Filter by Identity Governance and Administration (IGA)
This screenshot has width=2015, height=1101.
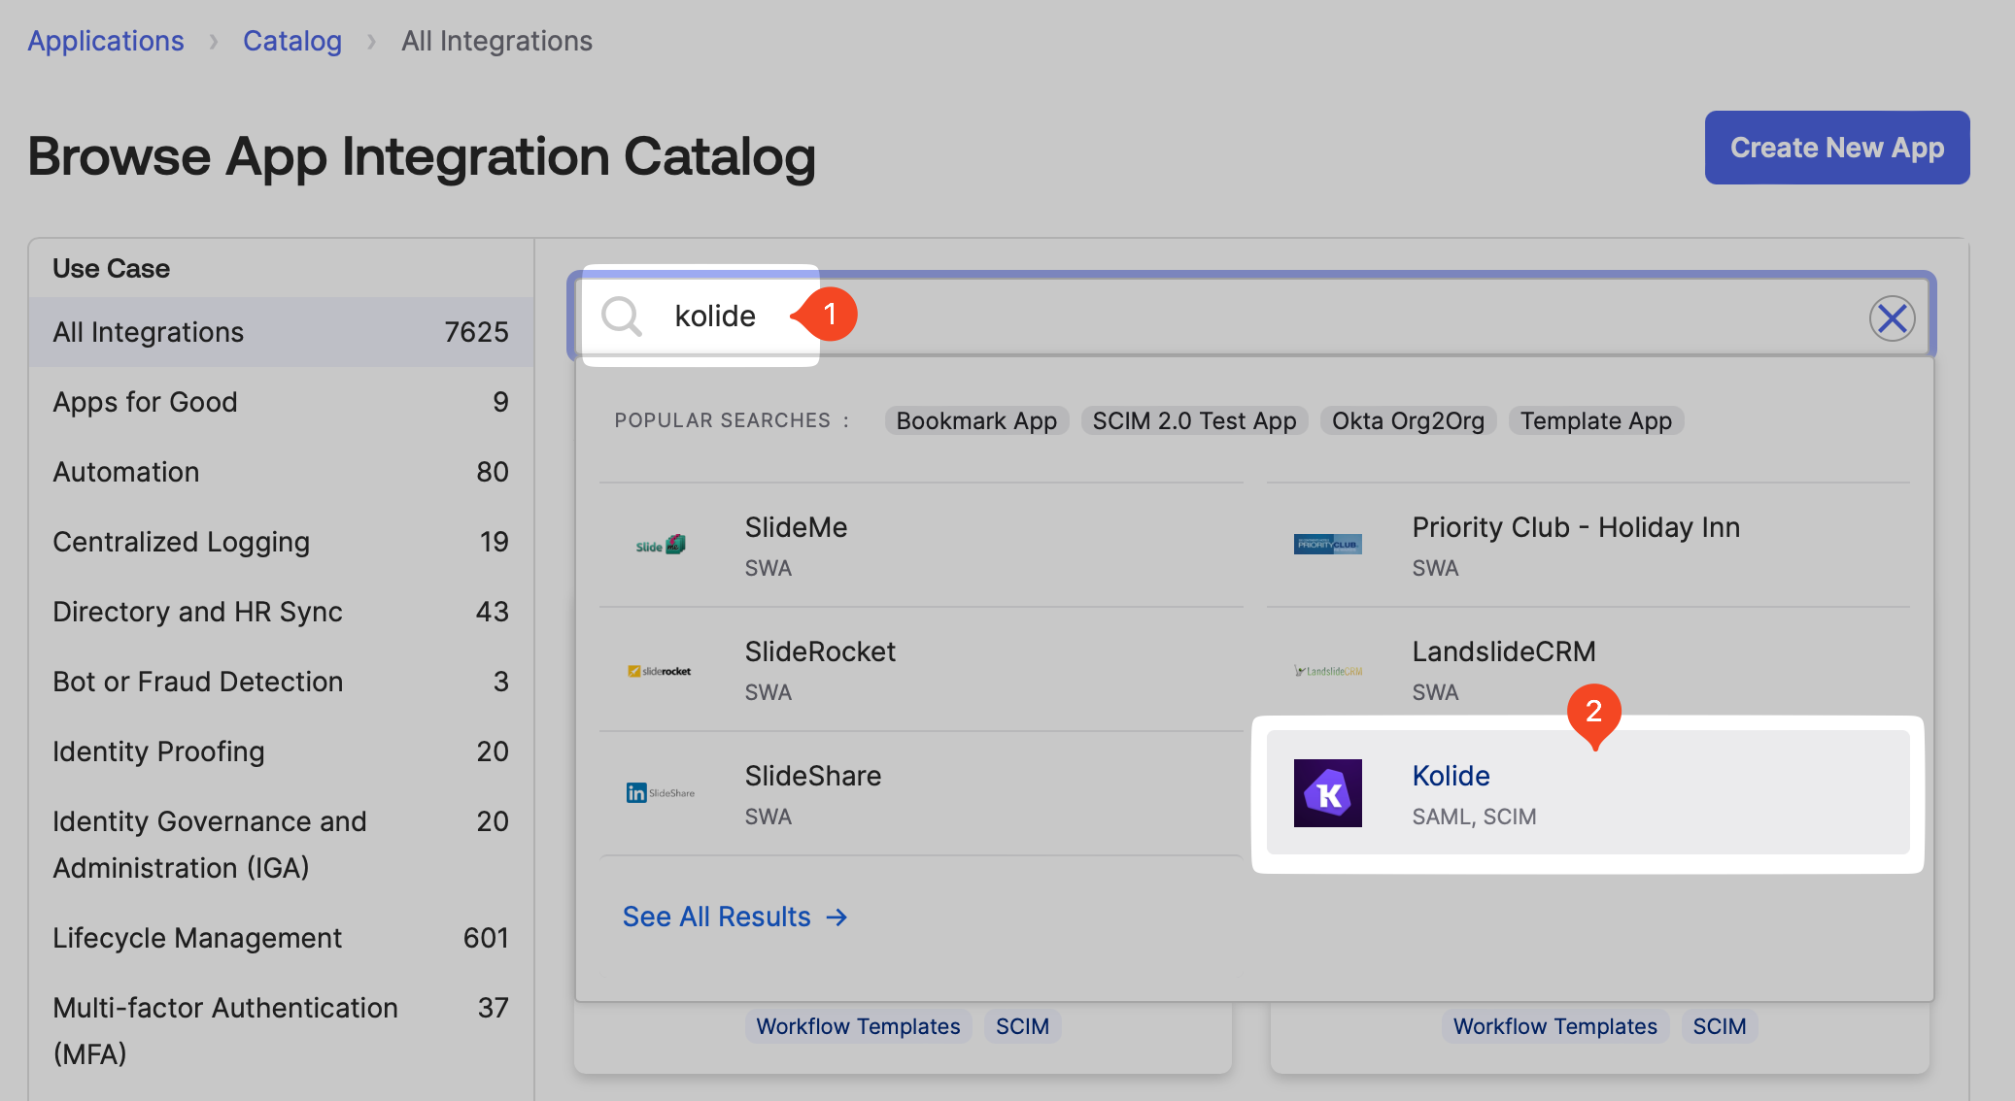click(x=281, y=845)
